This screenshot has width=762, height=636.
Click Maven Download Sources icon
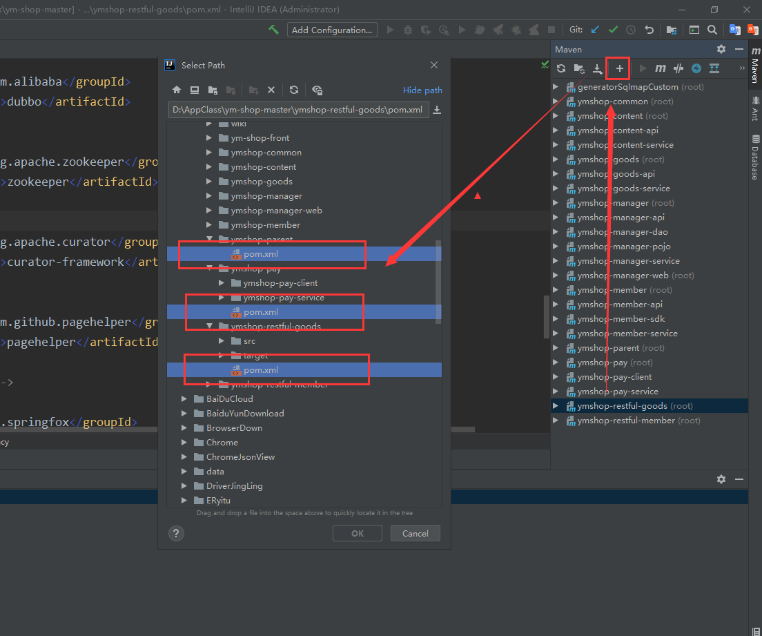[x=597, y=68]
